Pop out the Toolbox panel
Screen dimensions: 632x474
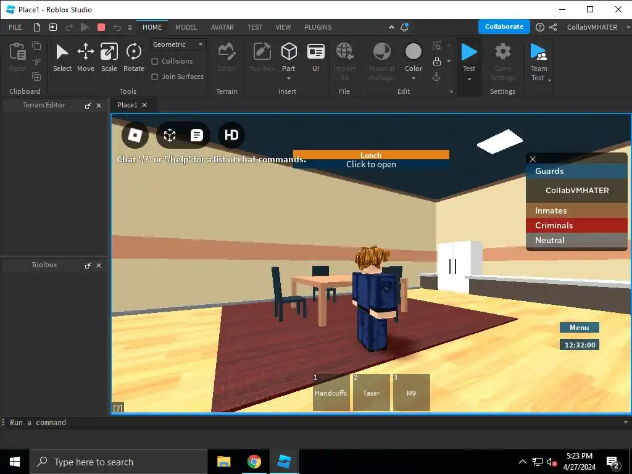88,265
